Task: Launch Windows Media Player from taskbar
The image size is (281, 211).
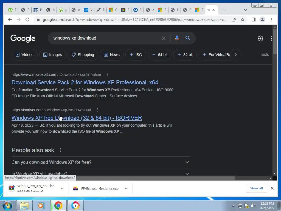Action: pos(41,206)
